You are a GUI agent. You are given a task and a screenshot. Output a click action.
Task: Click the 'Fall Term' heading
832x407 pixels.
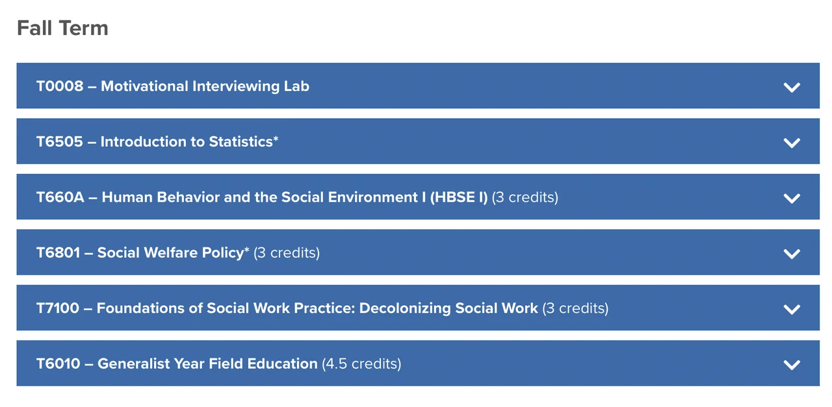click(x=62, y=29)
